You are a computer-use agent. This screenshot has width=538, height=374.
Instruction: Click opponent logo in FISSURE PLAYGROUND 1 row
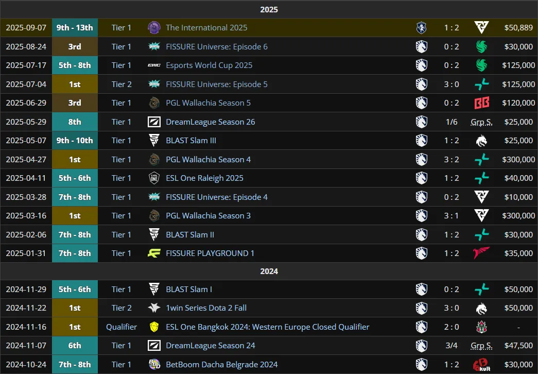(481, 253)
